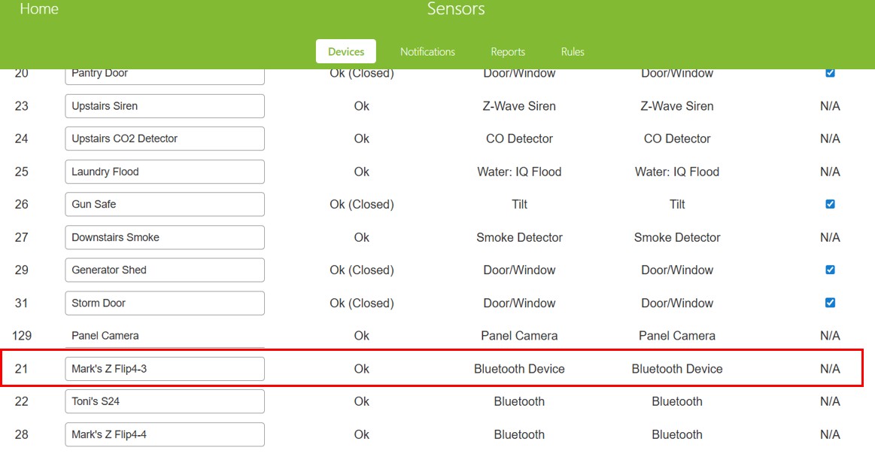The image size is (875, 457).
Task: Click the Pantry Door name field
Action: 165,75
